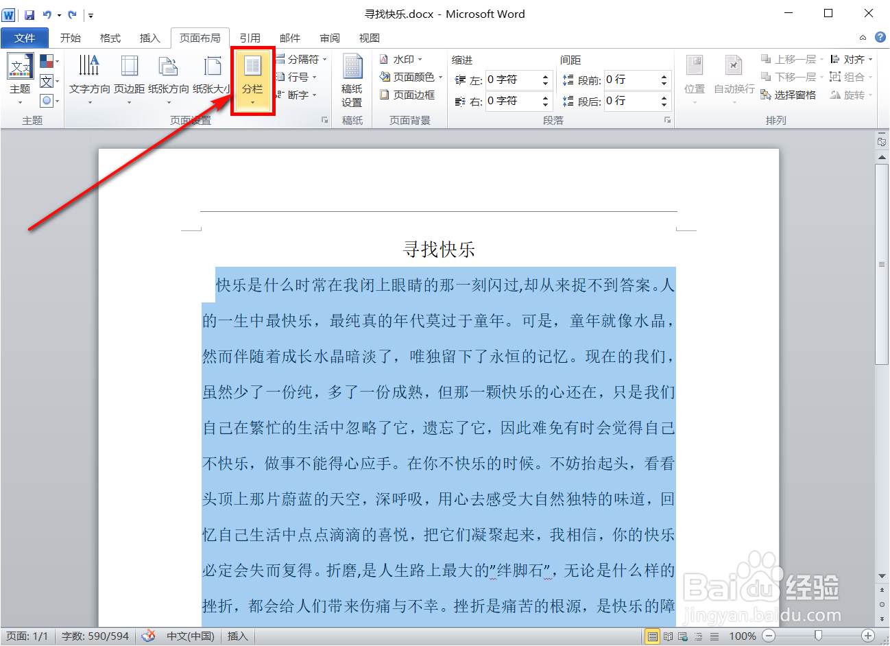Adjust the zoom slider in status bar
The width and height of the screenshot is (890, 646).
coord(818,636)
